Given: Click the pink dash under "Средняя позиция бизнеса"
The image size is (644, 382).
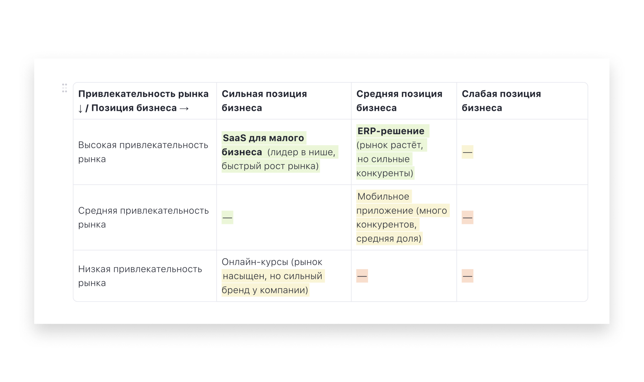Looking at the screenshot, I should pyautogui.click(x=362, y=276).
